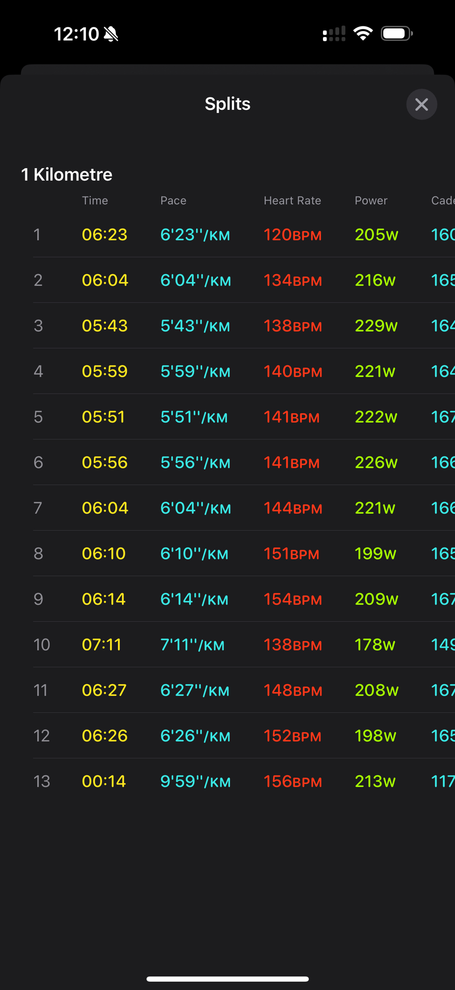The width and height of the screenshot is (455, 990).
Task: Tap the silent mode bell icon
Action: (111, 34)
